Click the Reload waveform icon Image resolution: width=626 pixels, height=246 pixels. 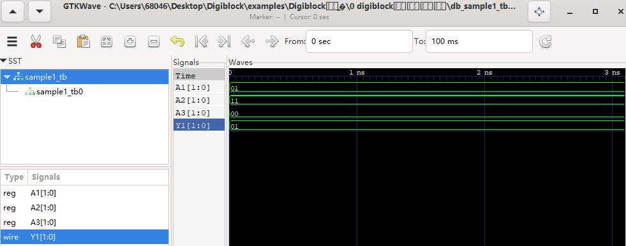point(546,41)
